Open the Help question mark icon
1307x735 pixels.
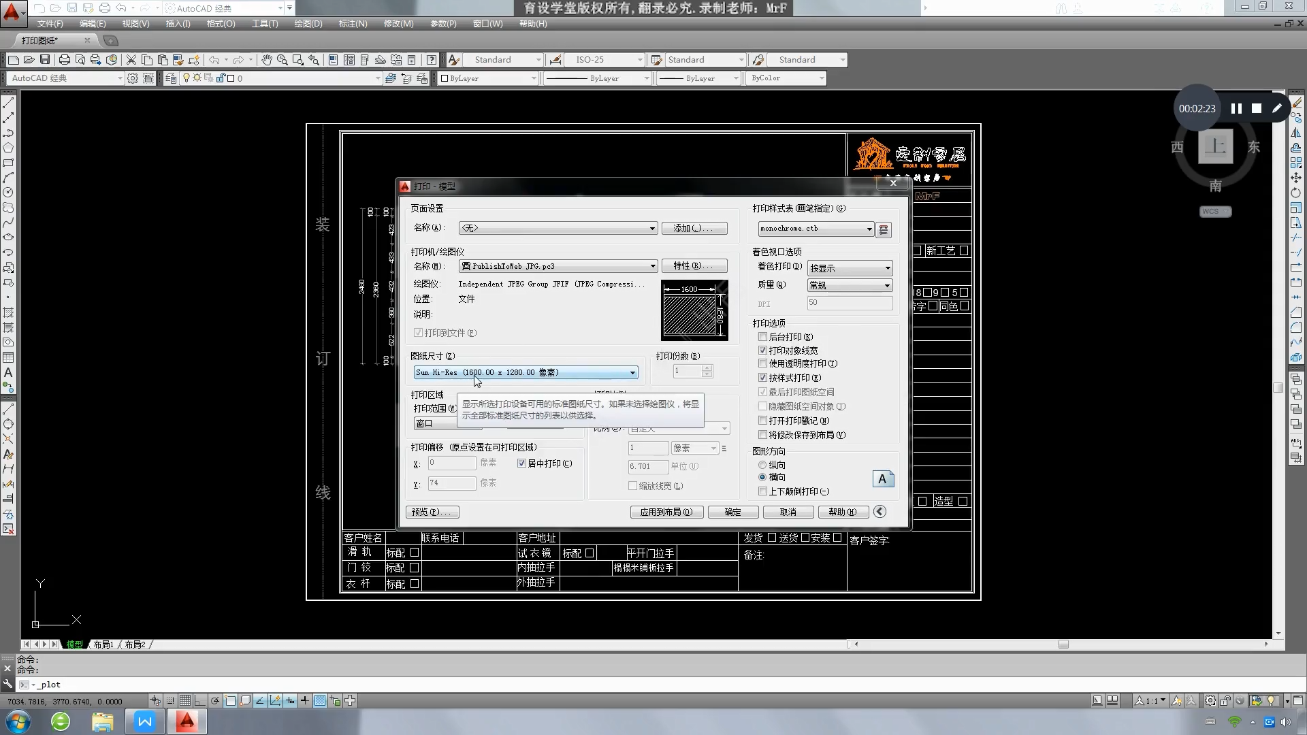tap(431, 60)
